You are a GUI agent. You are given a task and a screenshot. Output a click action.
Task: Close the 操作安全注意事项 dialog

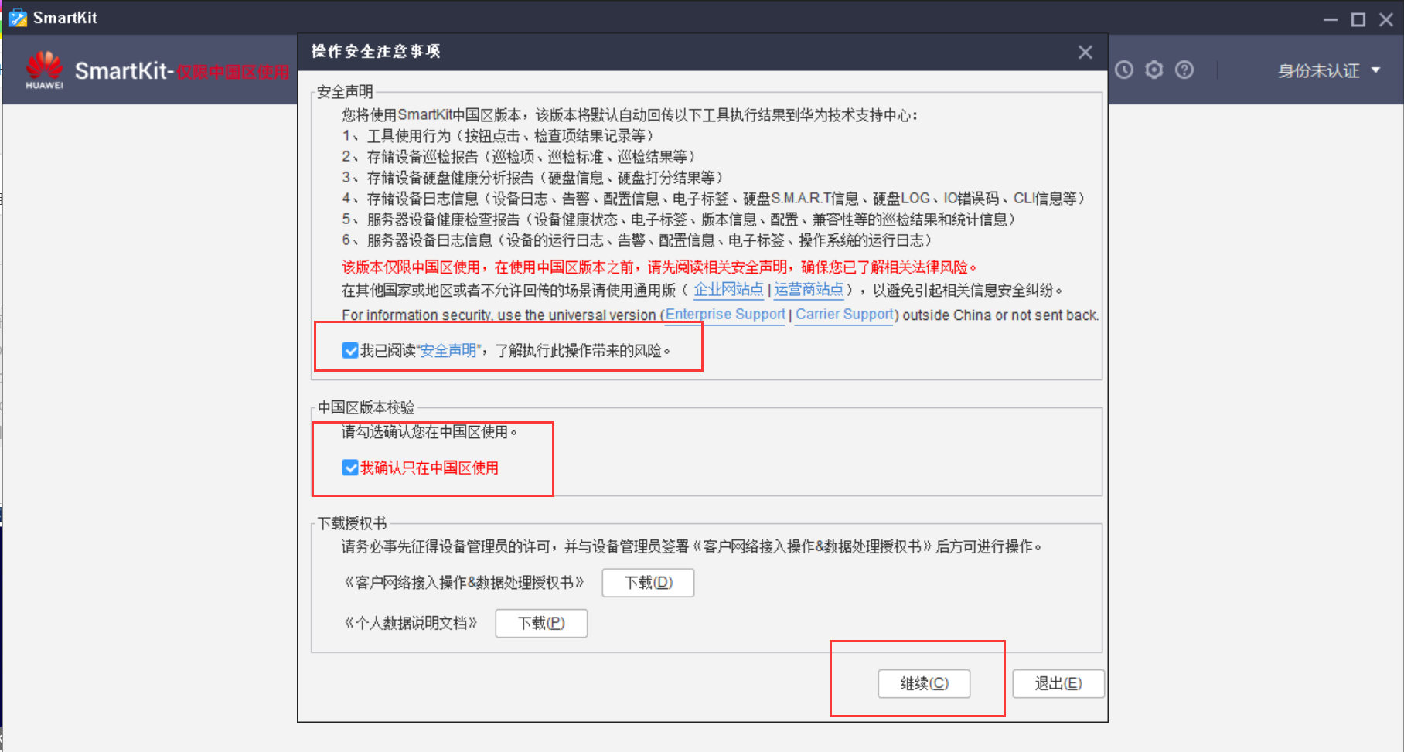(1085, 52)
